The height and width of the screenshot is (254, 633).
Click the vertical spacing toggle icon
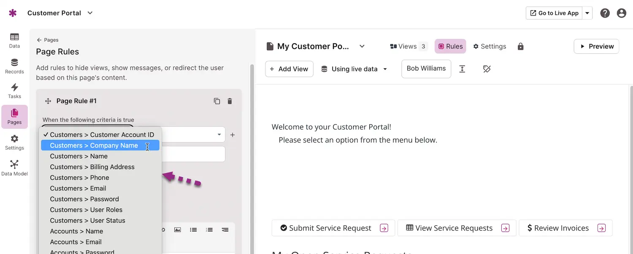click(x=462, y=69)
